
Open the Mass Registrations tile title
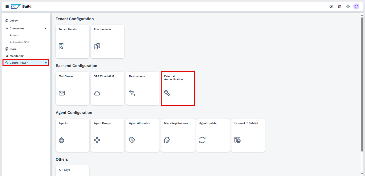(176, 123)
